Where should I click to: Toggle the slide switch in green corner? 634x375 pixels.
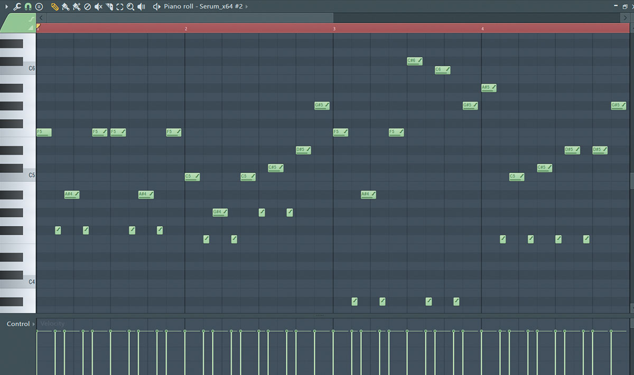point(31,27)
